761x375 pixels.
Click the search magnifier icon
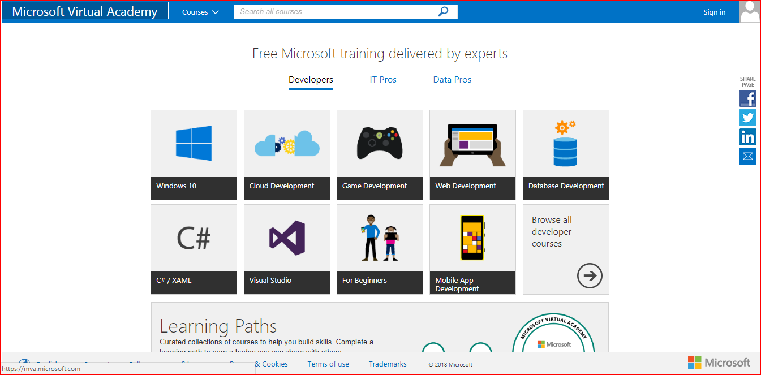[444, 11]
